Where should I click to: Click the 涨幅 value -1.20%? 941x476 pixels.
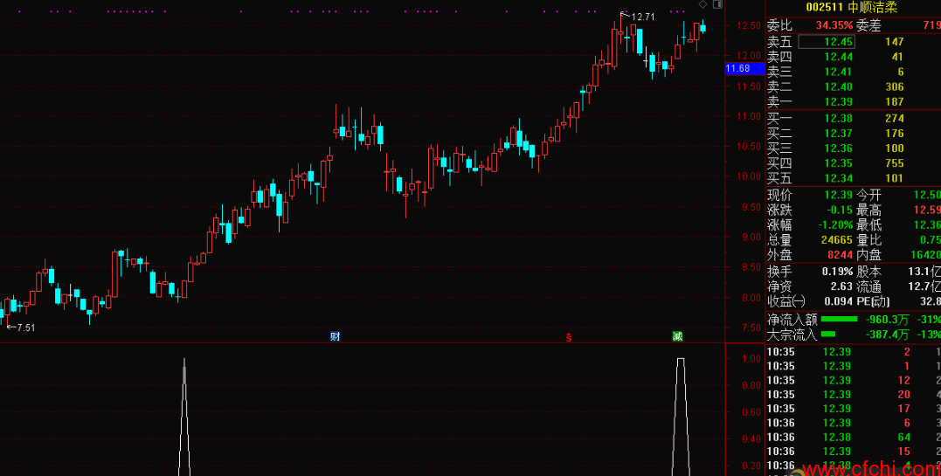tap(836, 225)
